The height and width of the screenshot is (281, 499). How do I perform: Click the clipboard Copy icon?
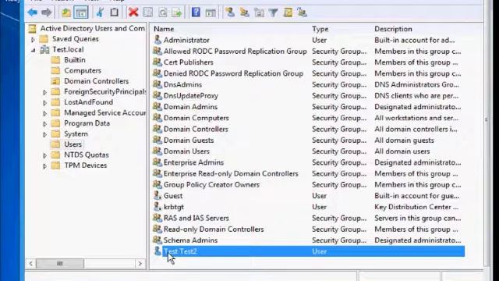[x=115, y=12]
